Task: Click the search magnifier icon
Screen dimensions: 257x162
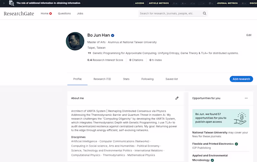Action: [204, 13]
